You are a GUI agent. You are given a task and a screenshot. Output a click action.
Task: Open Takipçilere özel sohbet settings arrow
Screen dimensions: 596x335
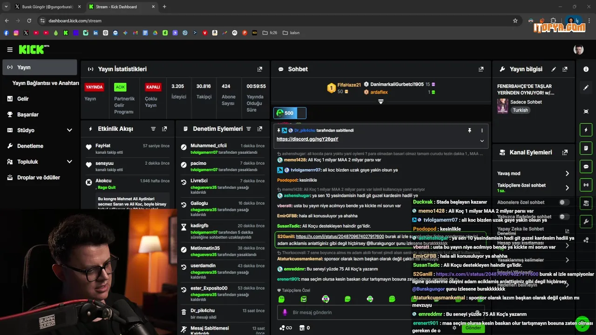click(x=567, y=188)
